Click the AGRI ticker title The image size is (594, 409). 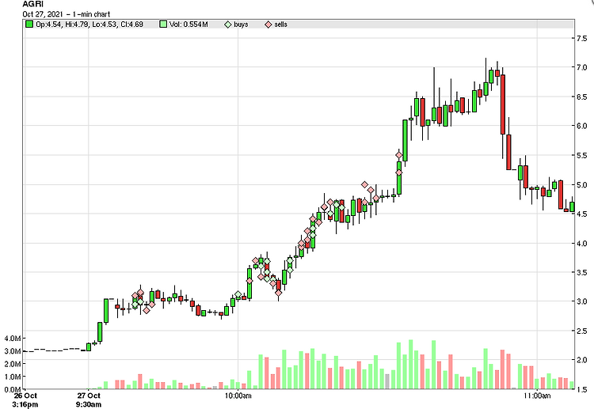pyautogui.click(x=33, y=4)
